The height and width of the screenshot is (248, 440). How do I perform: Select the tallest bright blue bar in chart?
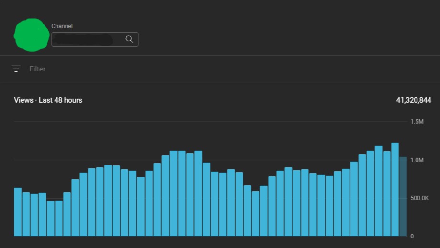click(x=395, y=189)
